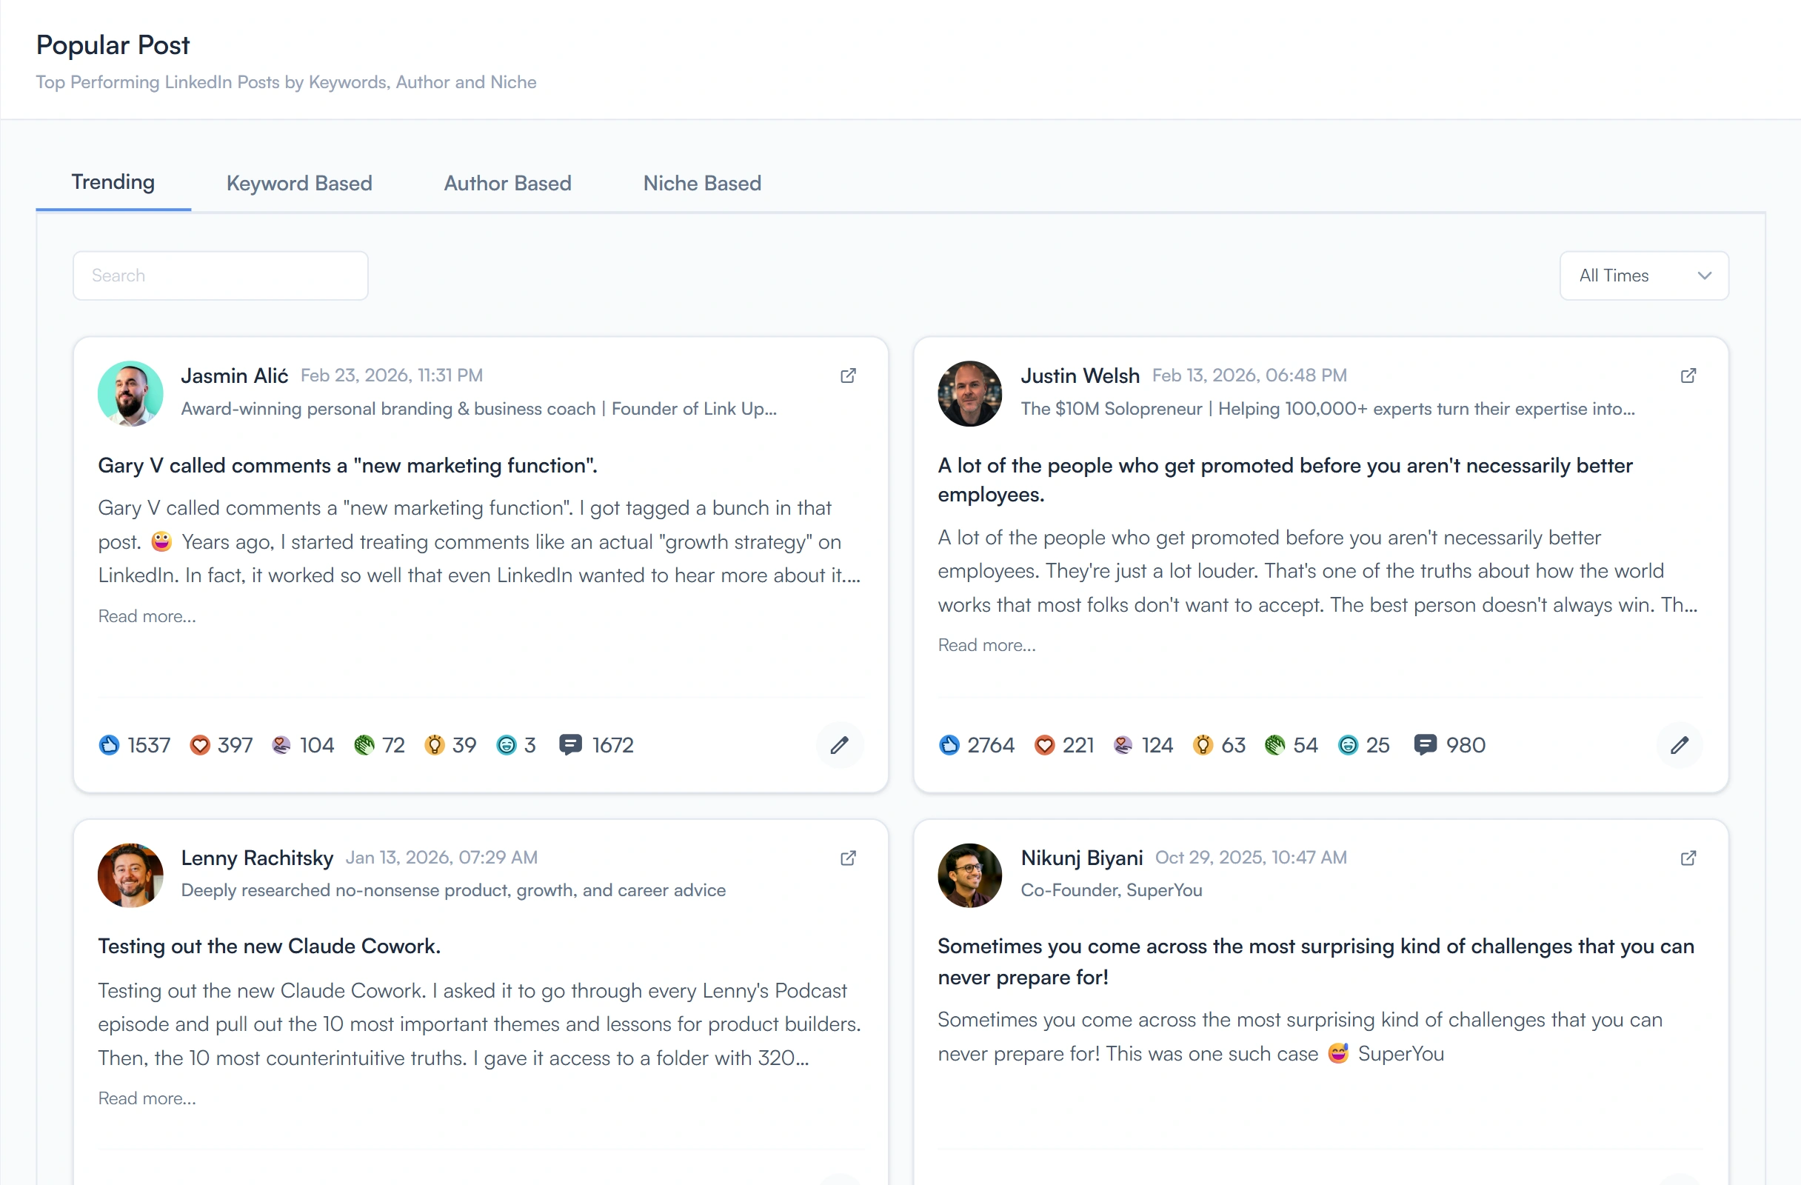Select the Trending tab

[x=113, y=182]
